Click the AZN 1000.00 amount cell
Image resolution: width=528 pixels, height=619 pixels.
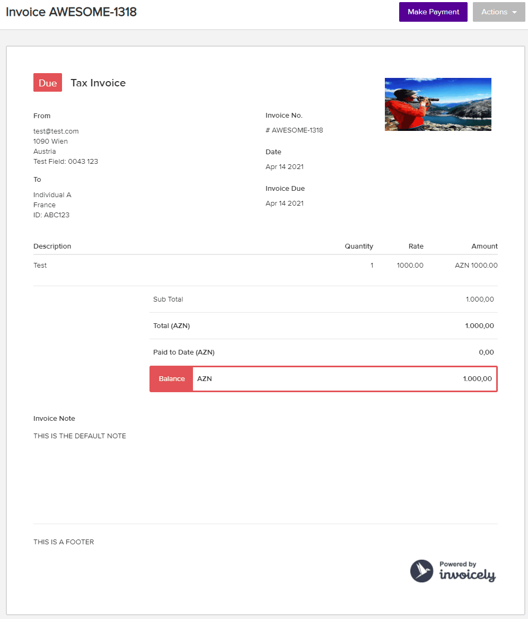(x=476, y=266)
